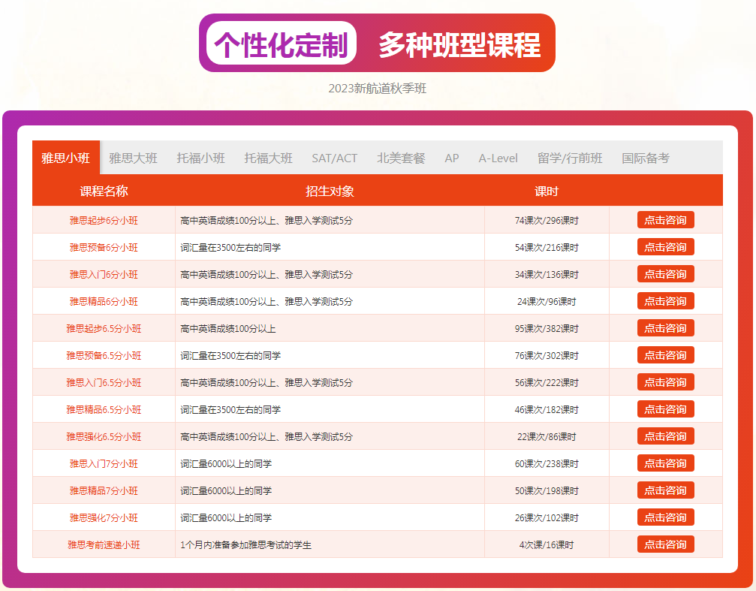756x591 pixels.
Task: Select the 雅思小班 tab
Action: coord(65,158)
